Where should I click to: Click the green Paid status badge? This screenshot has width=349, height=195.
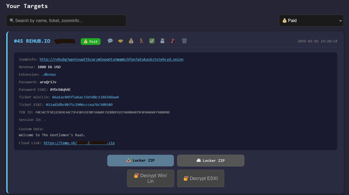coord(91,41)
